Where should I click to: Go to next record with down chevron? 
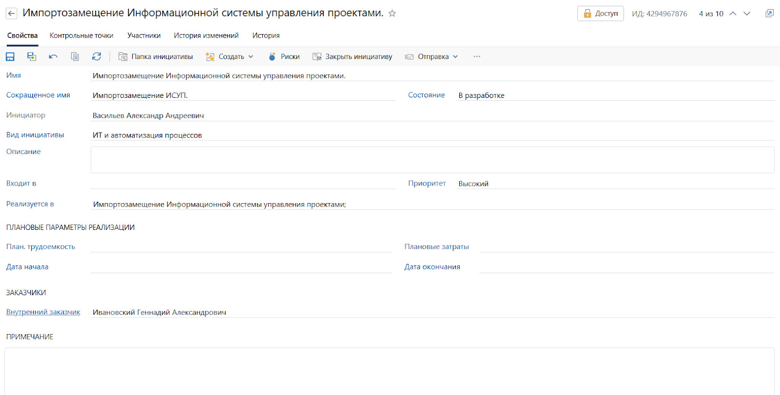point(747,14)
